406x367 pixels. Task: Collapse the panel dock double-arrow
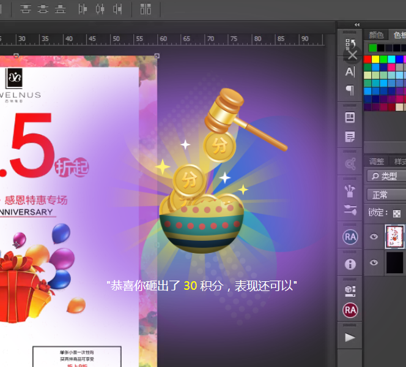(x=357, y=25)
